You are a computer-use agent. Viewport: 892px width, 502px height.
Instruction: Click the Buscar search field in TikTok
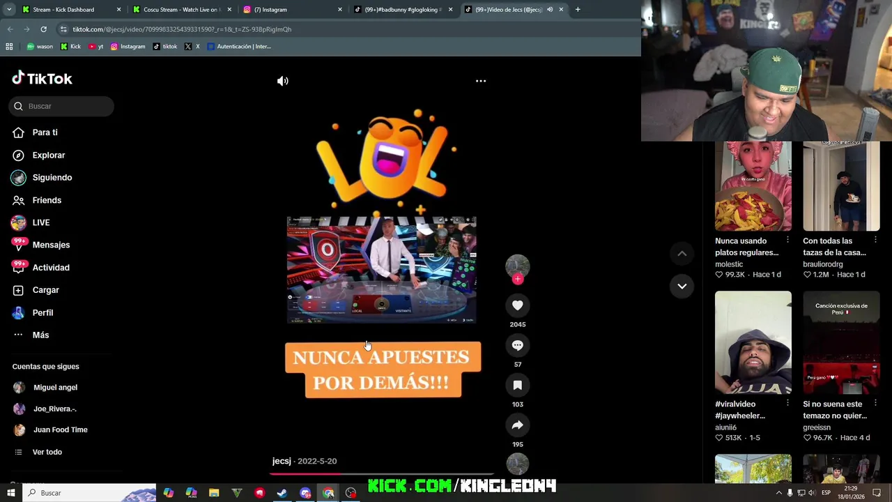[x=61, y=106]
